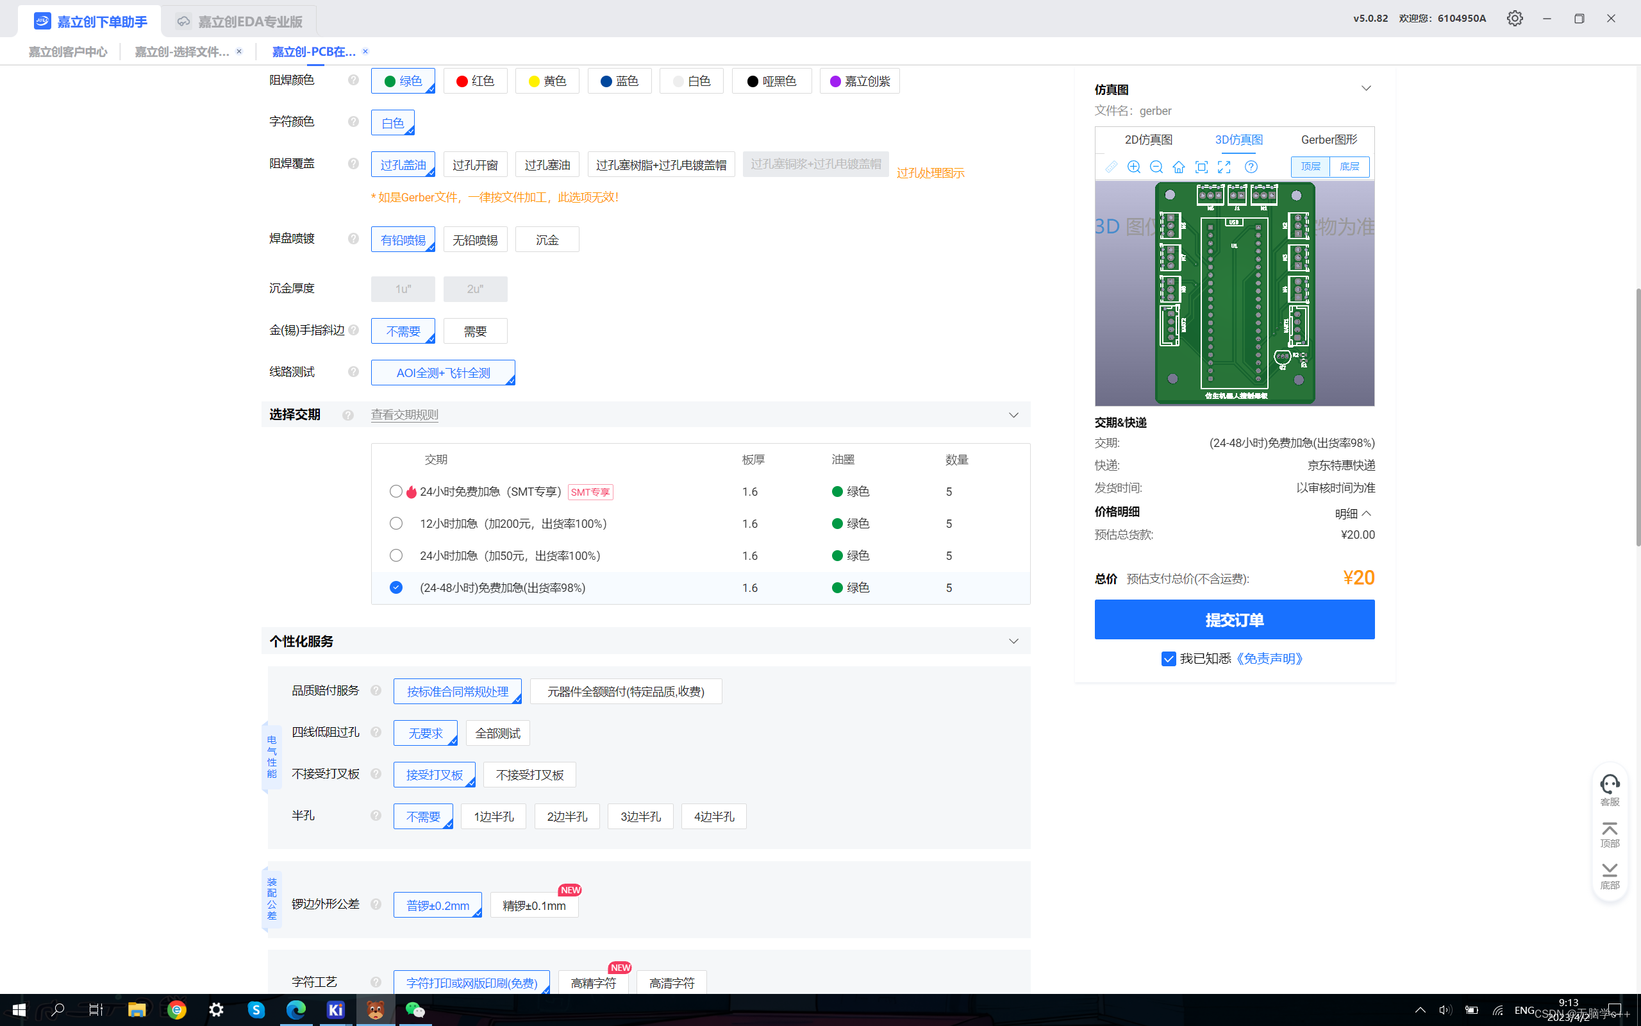Image resolution: width=1641 pixels, height=1026 pixels.
Task: Show the 底层 bottom layer view
Action: click(1349, 167)
